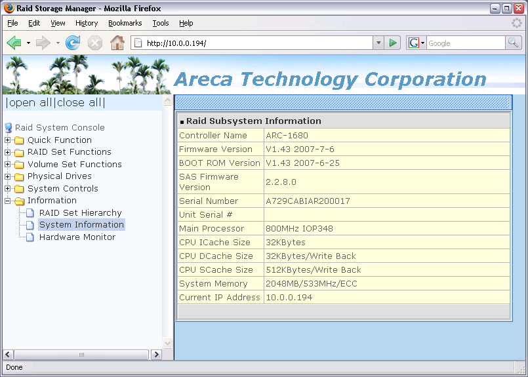This screenshot has width=528, height=377.
Task: Expand the System Controls node
Action: click(x=7, y=189)
